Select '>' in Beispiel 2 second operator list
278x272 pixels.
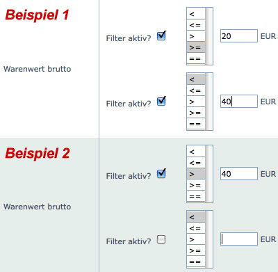coord(196,239)
